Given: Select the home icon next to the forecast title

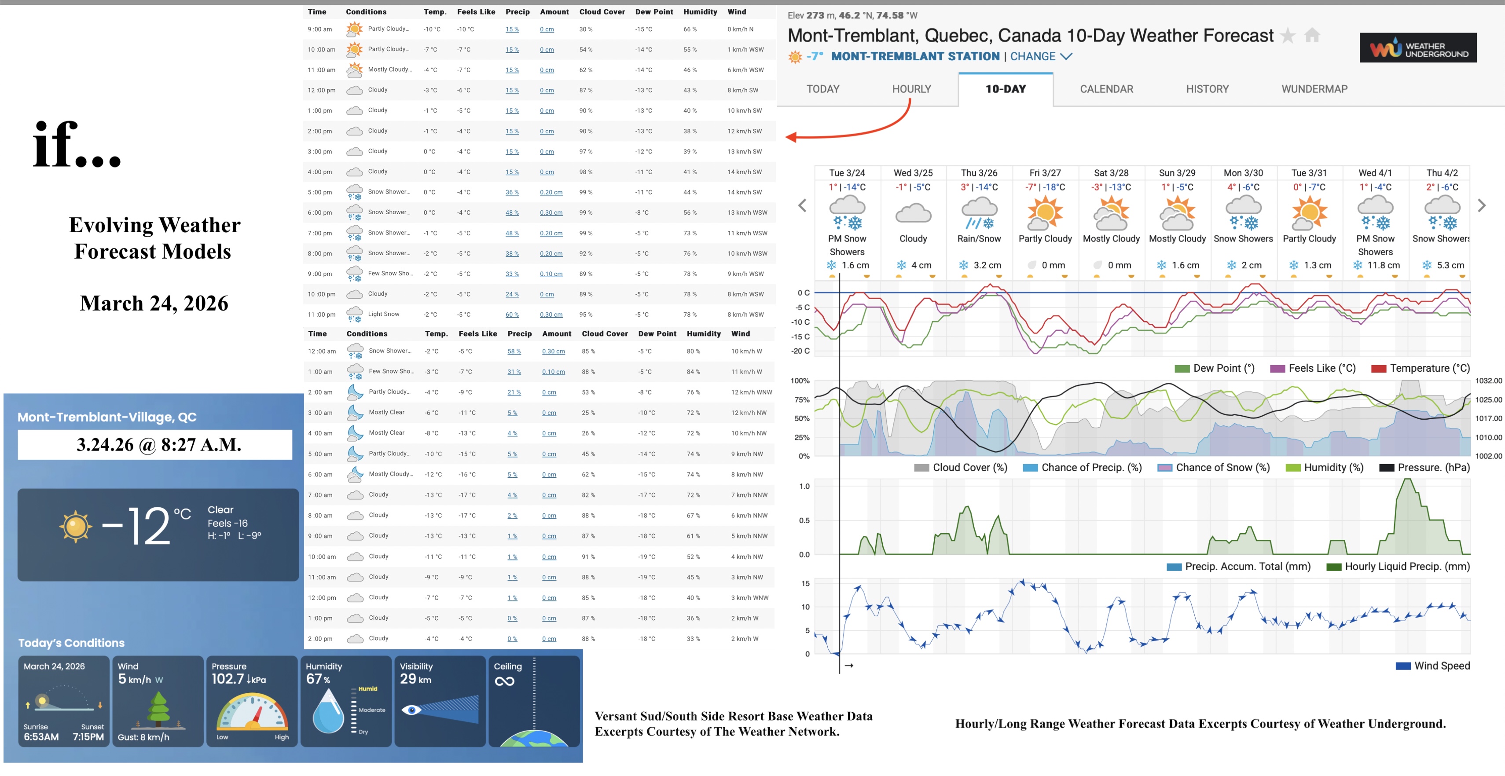Looking at the screenshot, I should click(1312, 36).
